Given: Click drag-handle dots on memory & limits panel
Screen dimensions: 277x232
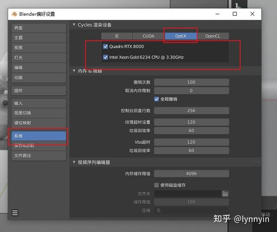Looking at the screenshot, I should click(x=256, y=71).
